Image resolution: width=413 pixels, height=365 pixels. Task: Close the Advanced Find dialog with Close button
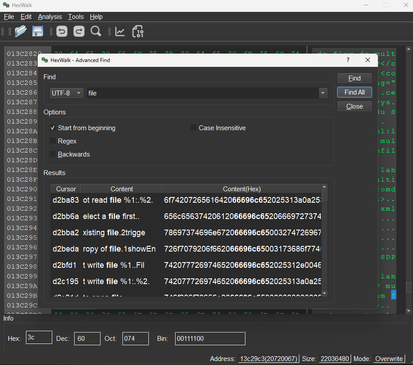coord(354,106)
